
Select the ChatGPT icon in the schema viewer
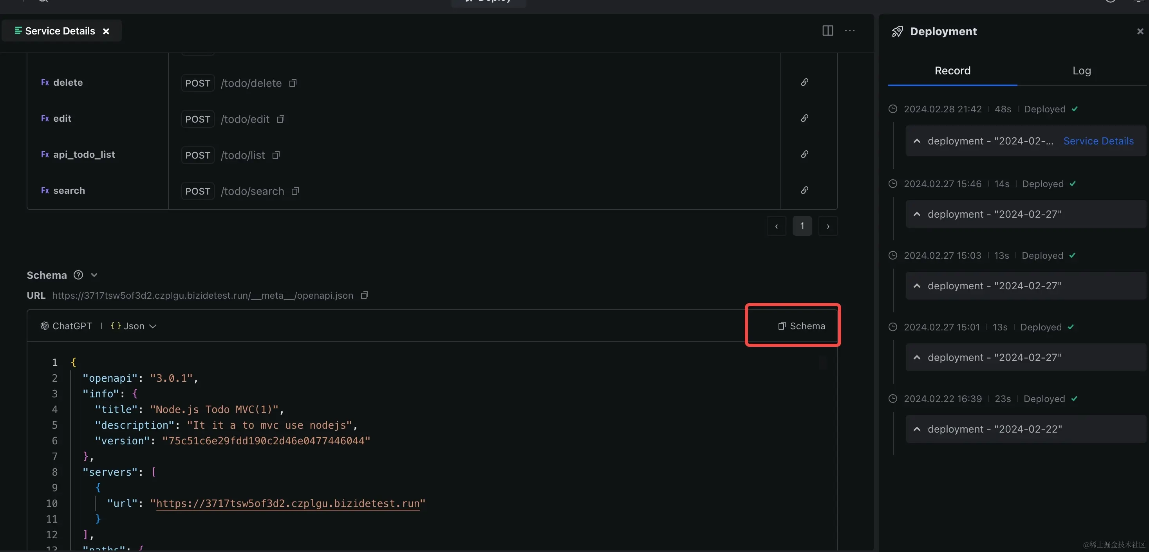click(x=44, y=326)
